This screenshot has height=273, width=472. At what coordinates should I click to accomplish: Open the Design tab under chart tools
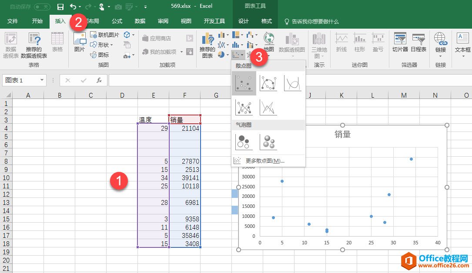pos(244,21)
